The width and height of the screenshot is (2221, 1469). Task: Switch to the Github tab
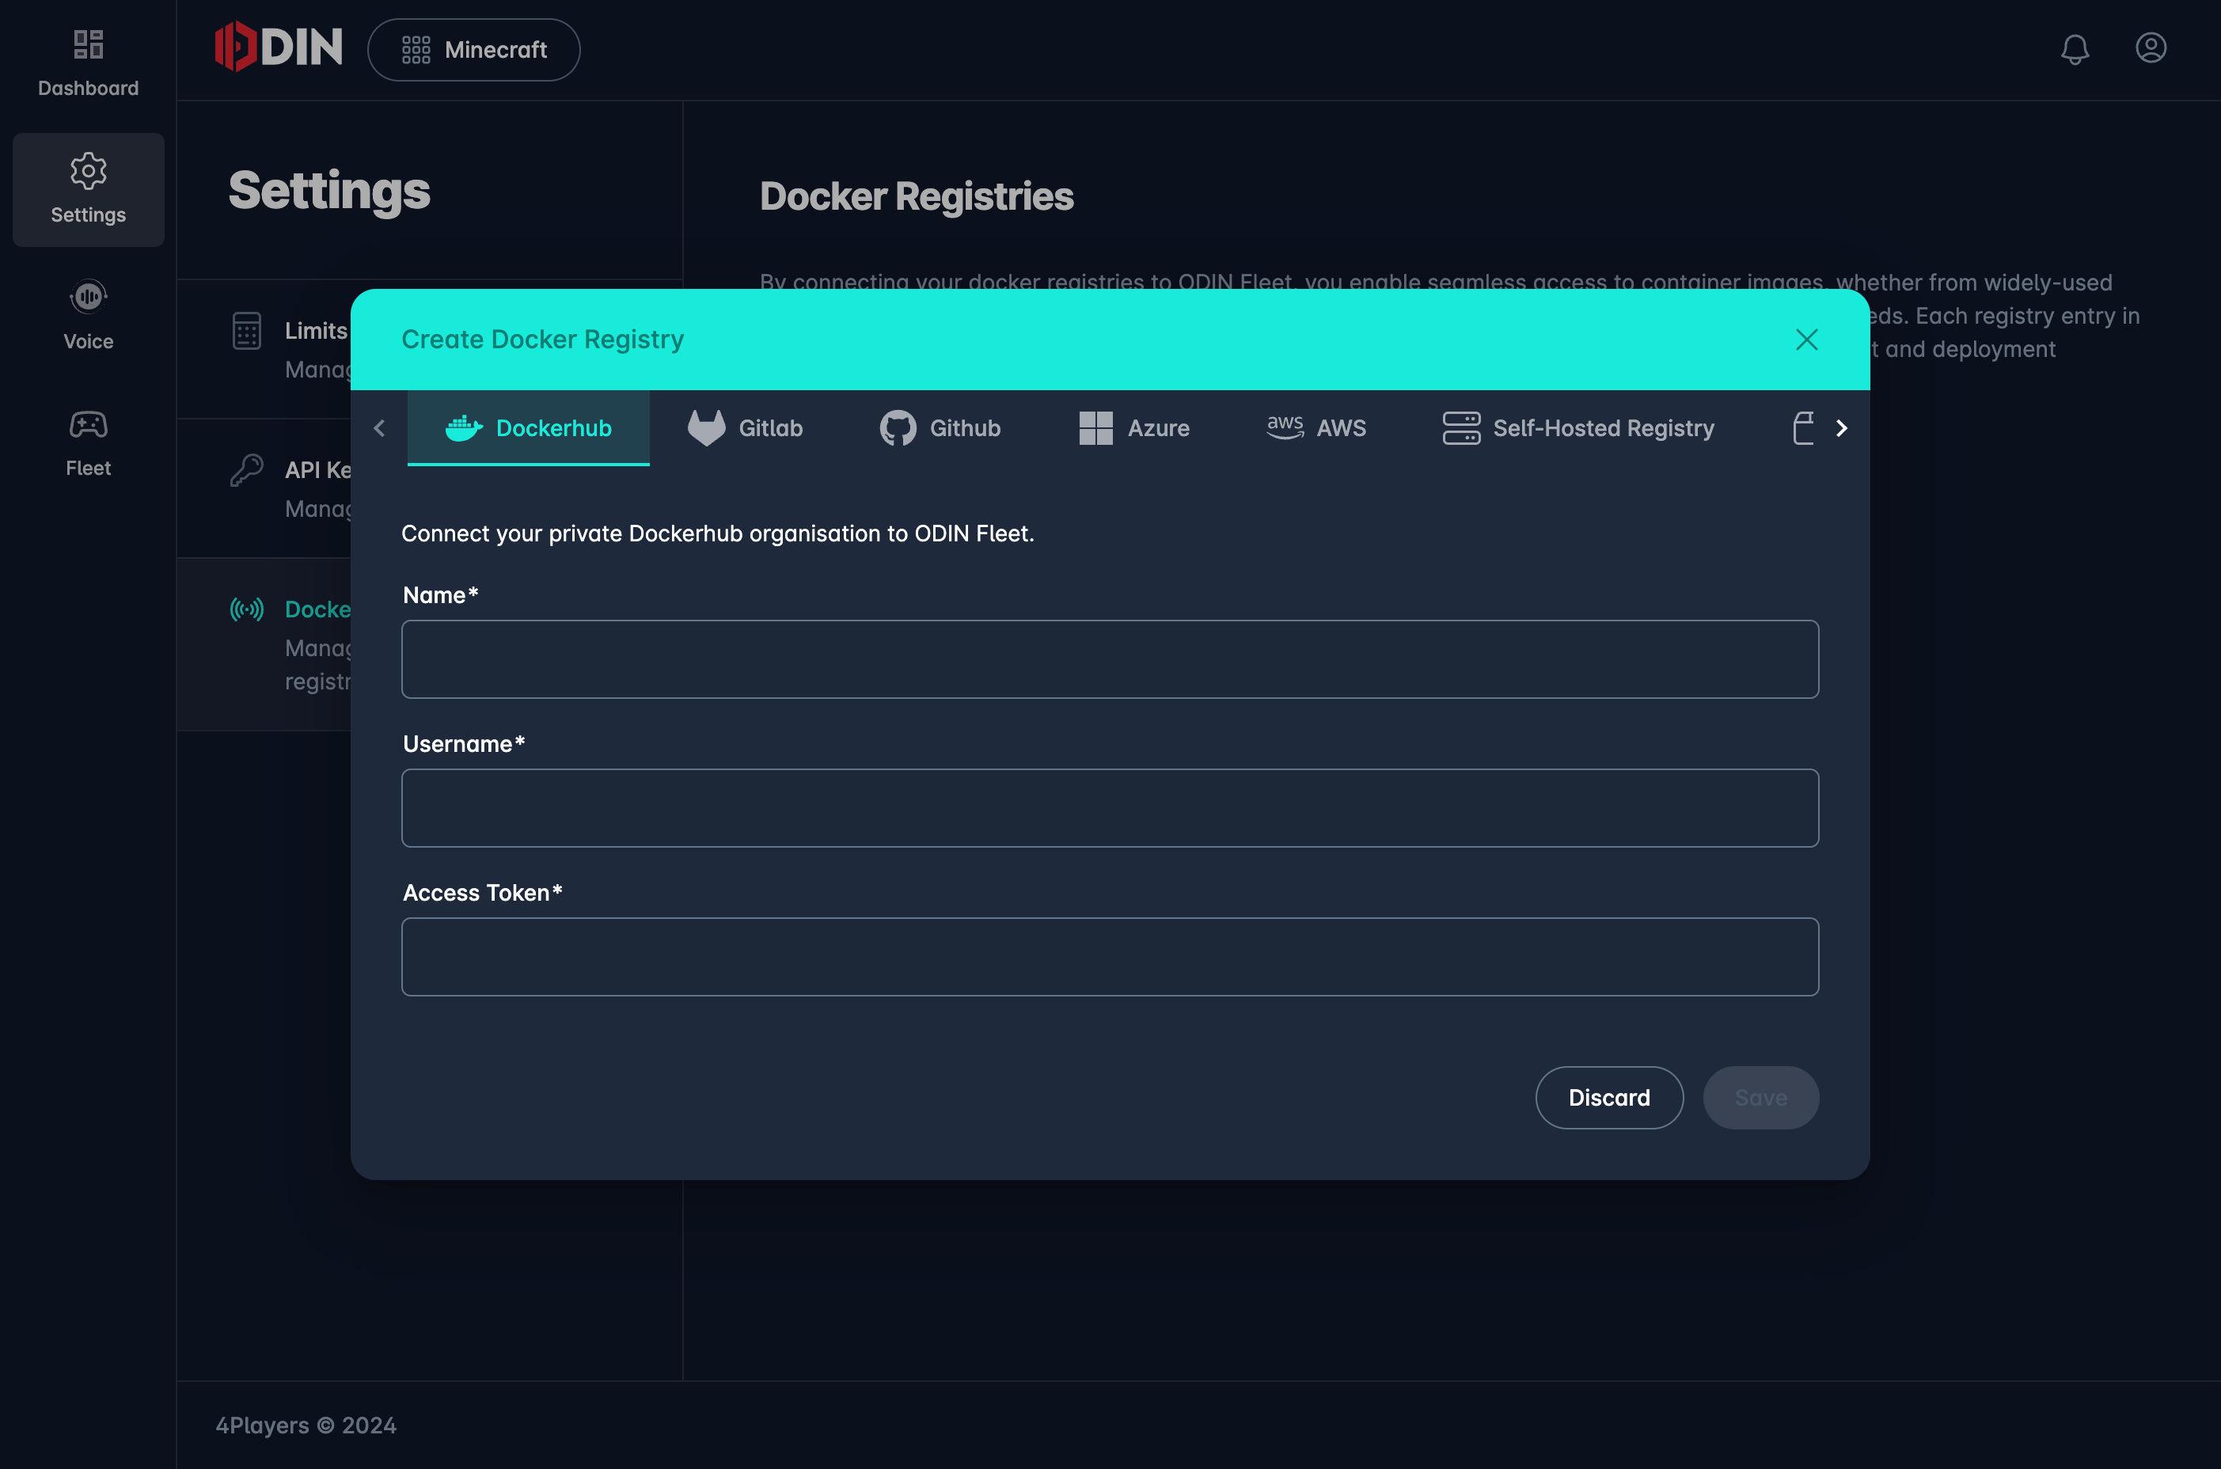coord(940,428)
